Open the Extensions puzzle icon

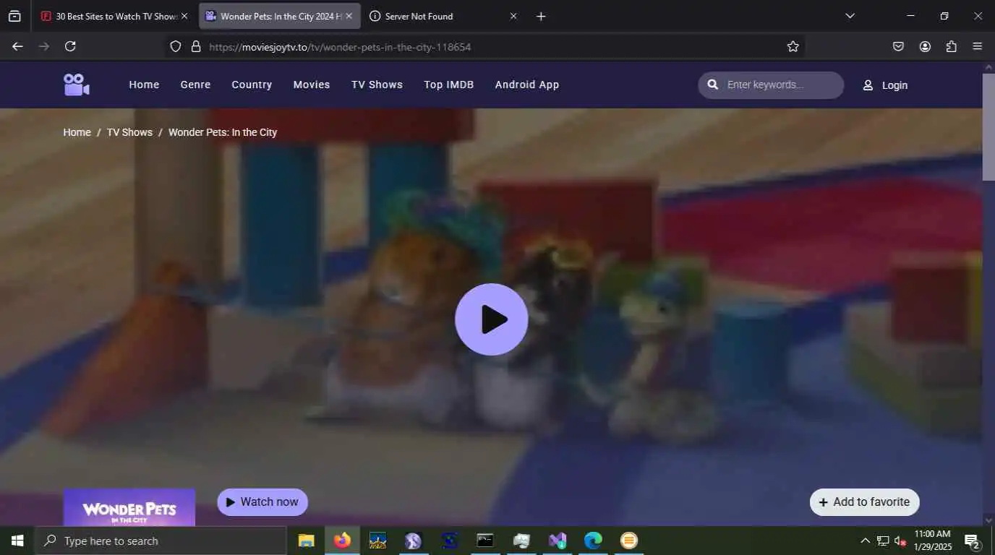point(951,46)
